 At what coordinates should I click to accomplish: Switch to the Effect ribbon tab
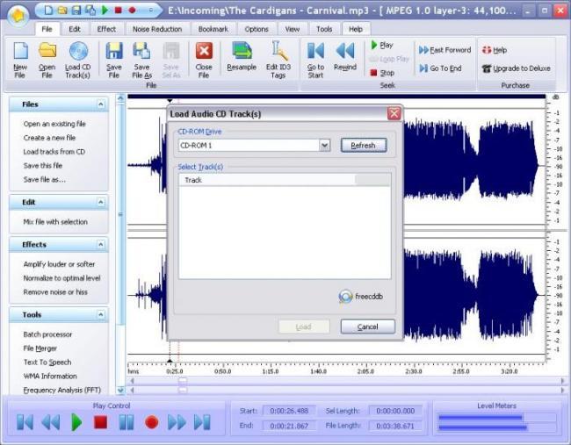click(106, 29)
